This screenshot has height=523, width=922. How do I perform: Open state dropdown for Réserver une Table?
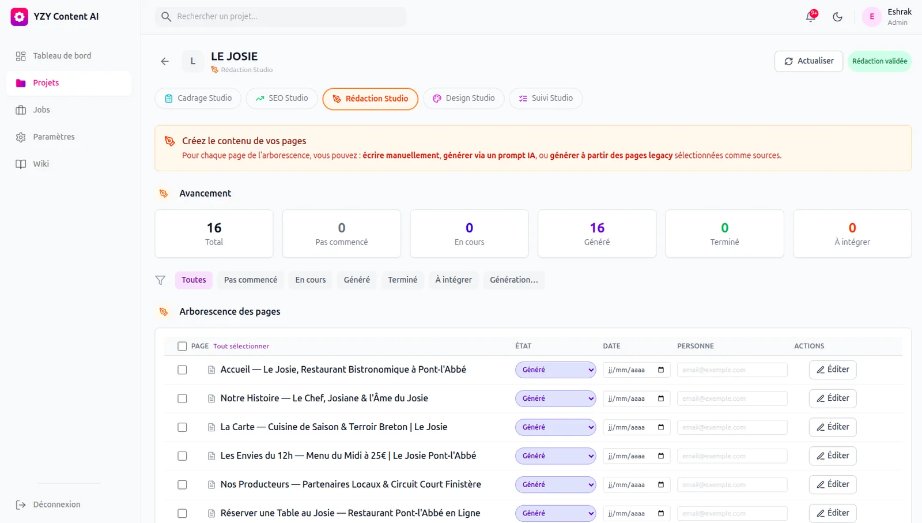coord(556,513)
